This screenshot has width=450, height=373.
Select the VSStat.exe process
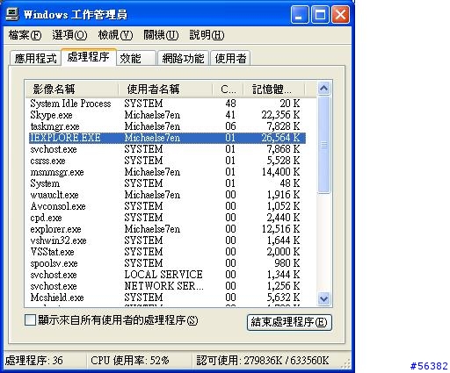(x=167, y=252)
